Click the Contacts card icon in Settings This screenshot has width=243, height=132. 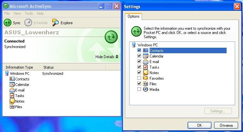coord(146,50)
